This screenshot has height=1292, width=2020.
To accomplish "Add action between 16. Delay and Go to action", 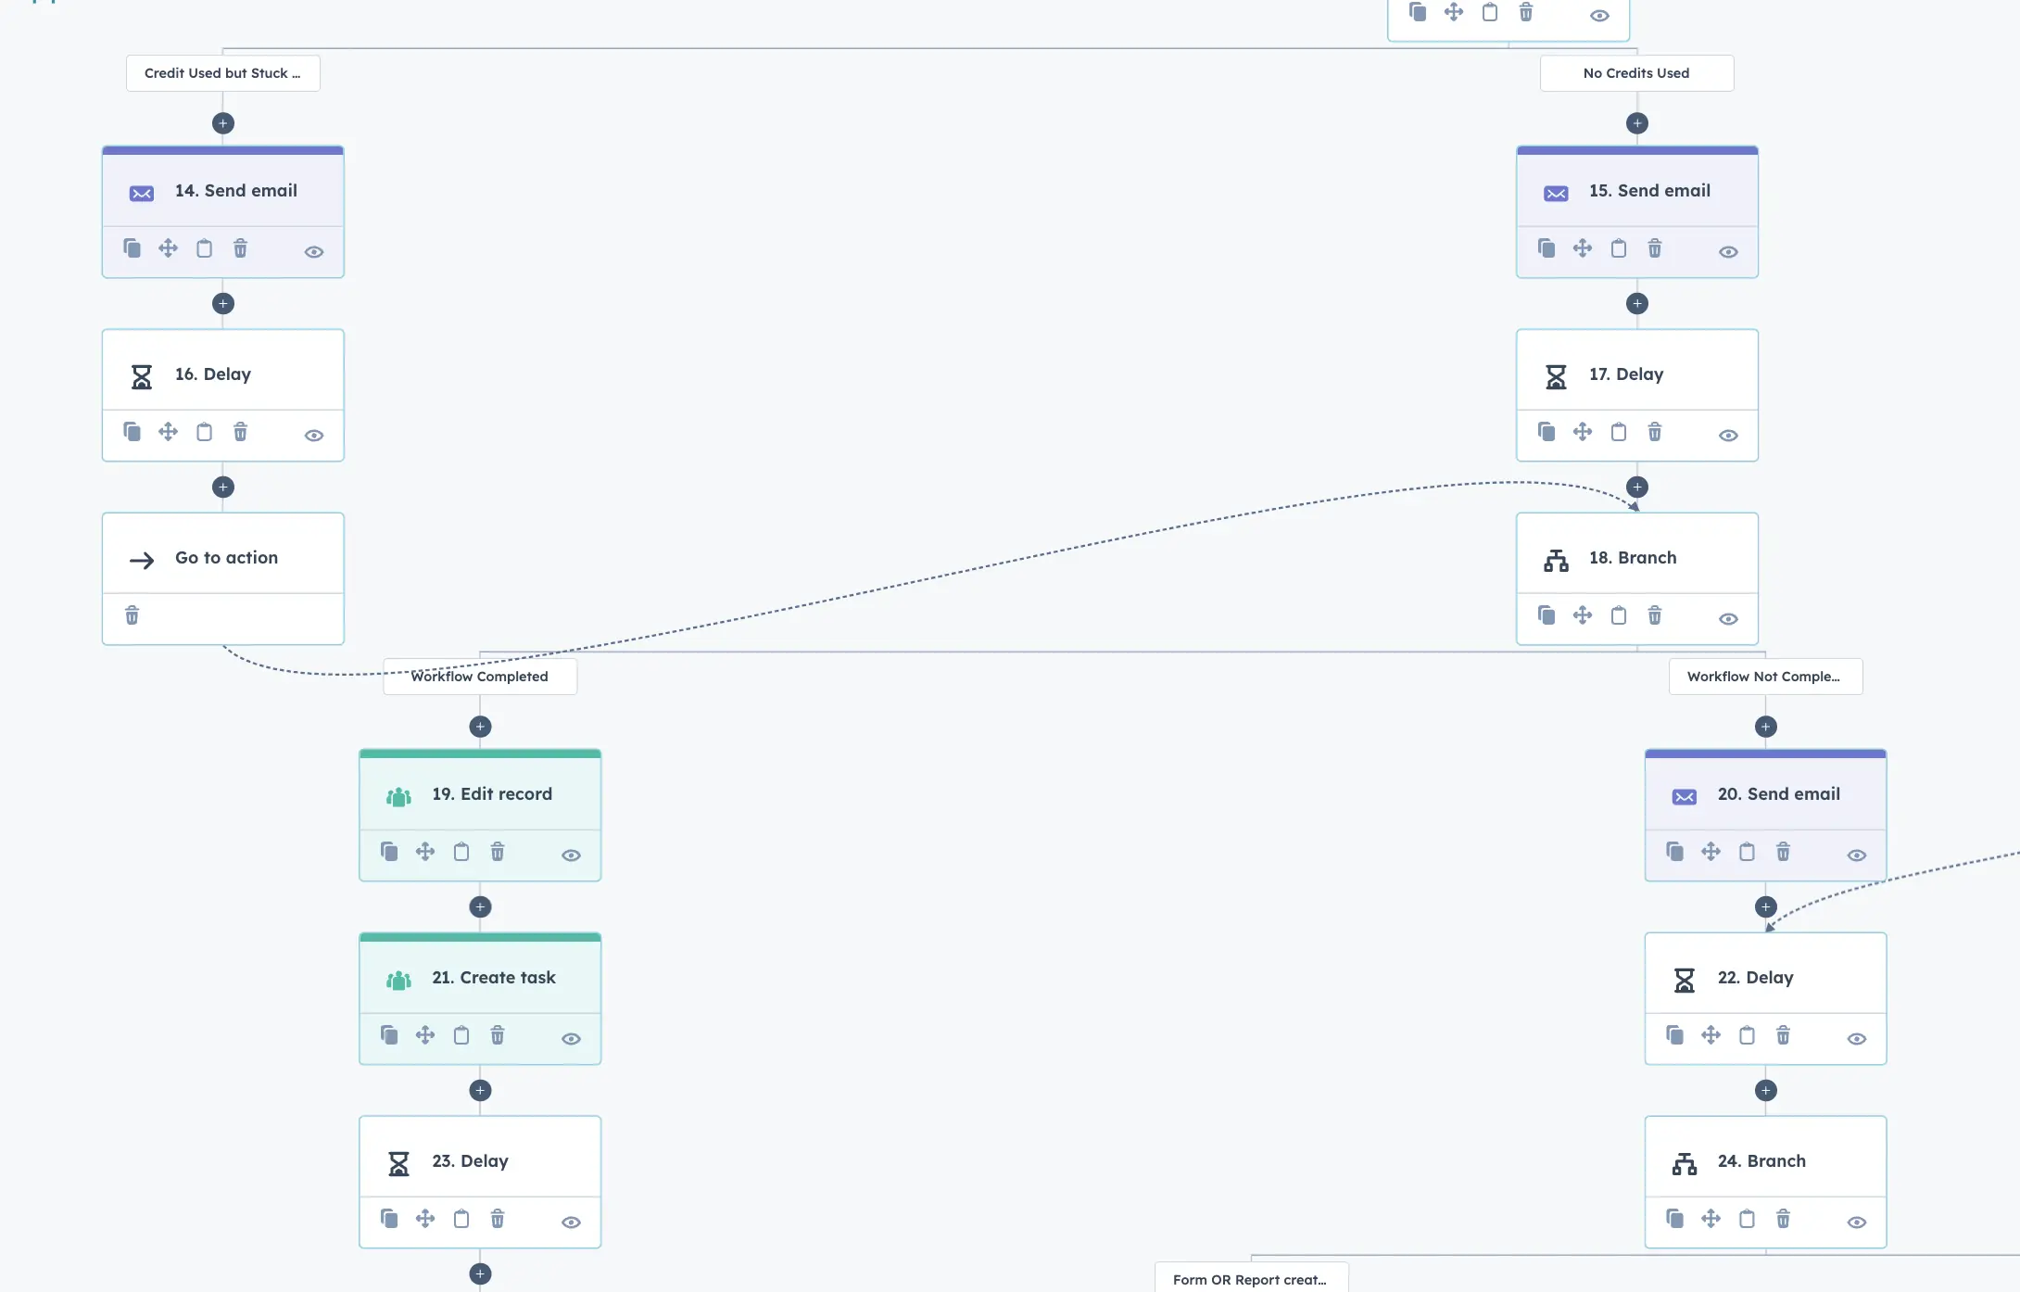I will click(223, 487).
